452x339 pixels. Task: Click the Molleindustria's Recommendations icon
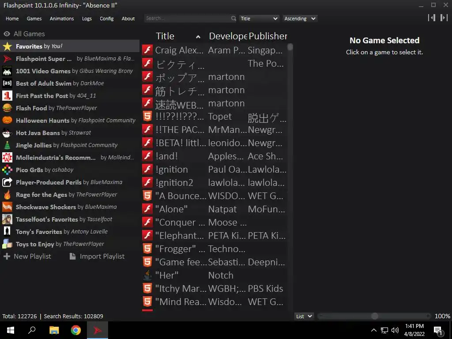(x=7, y=158)
